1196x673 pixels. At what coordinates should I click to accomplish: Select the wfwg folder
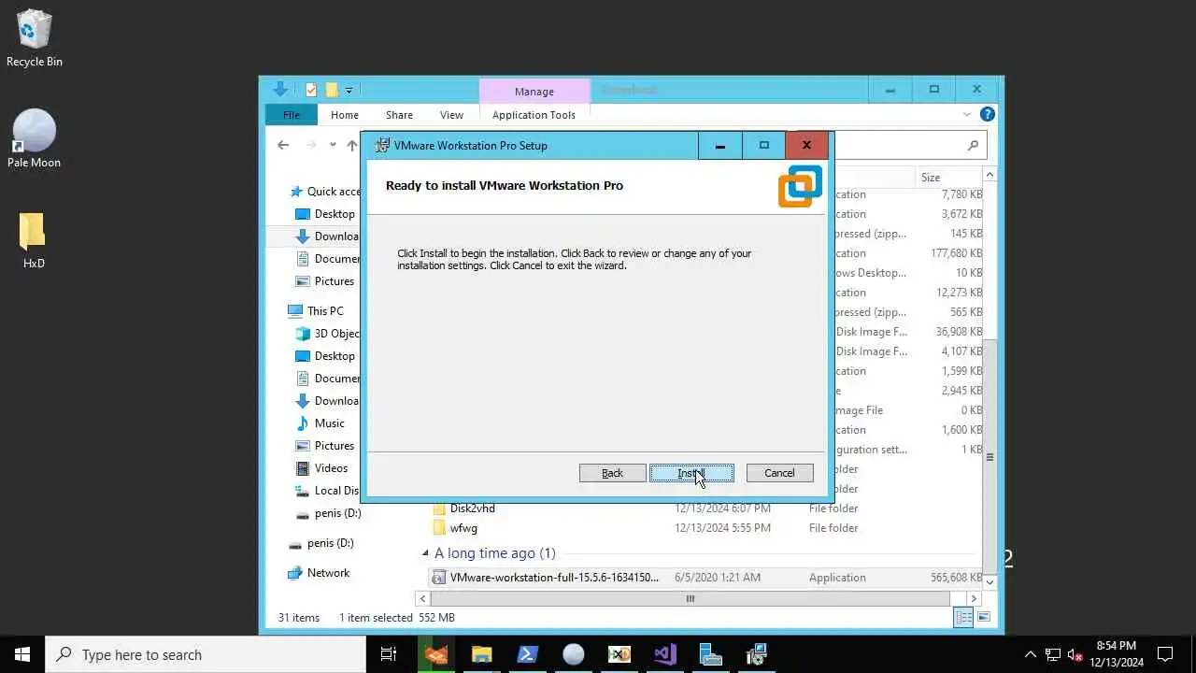click(455, 528)
